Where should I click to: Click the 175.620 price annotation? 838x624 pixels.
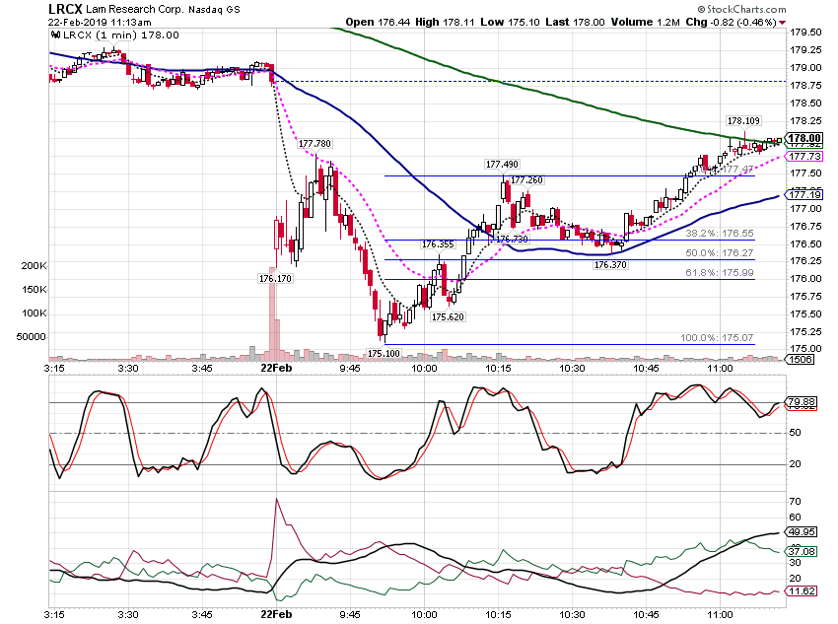coord(448,316)
